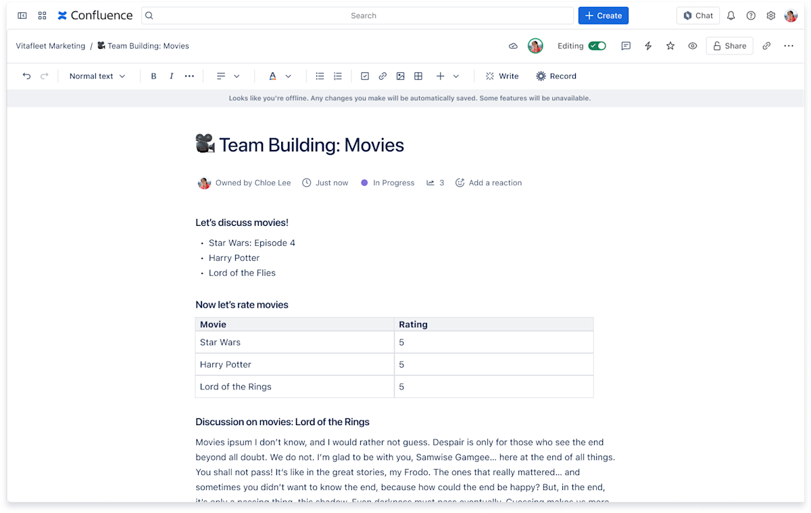Select the Movie column header

(x=295, y=324)
